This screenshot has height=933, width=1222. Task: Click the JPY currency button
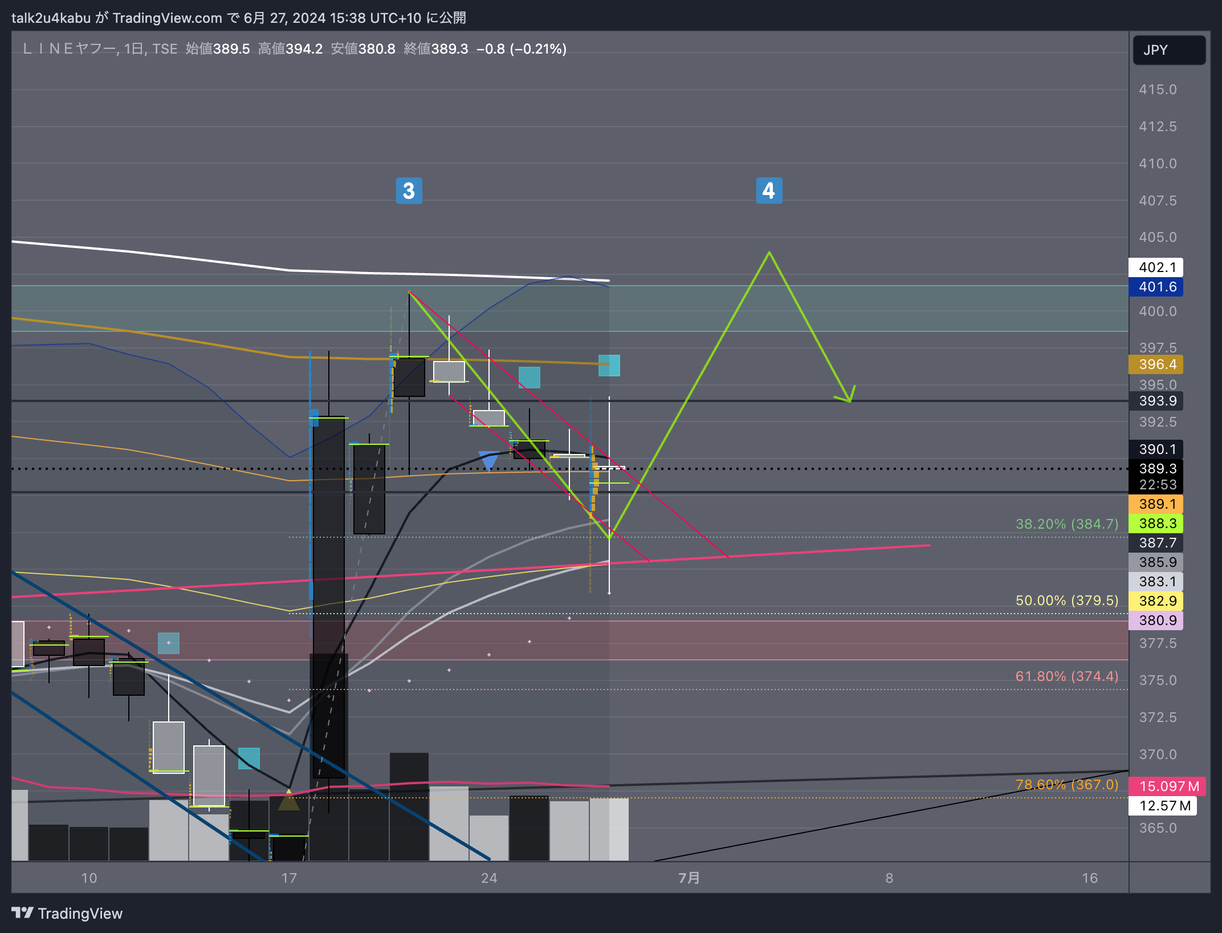(x=1168, y=50)
